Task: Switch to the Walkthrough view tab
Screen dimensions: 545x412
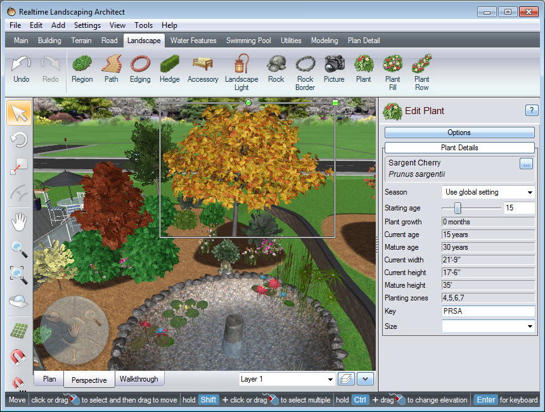Action: point(139,379)
